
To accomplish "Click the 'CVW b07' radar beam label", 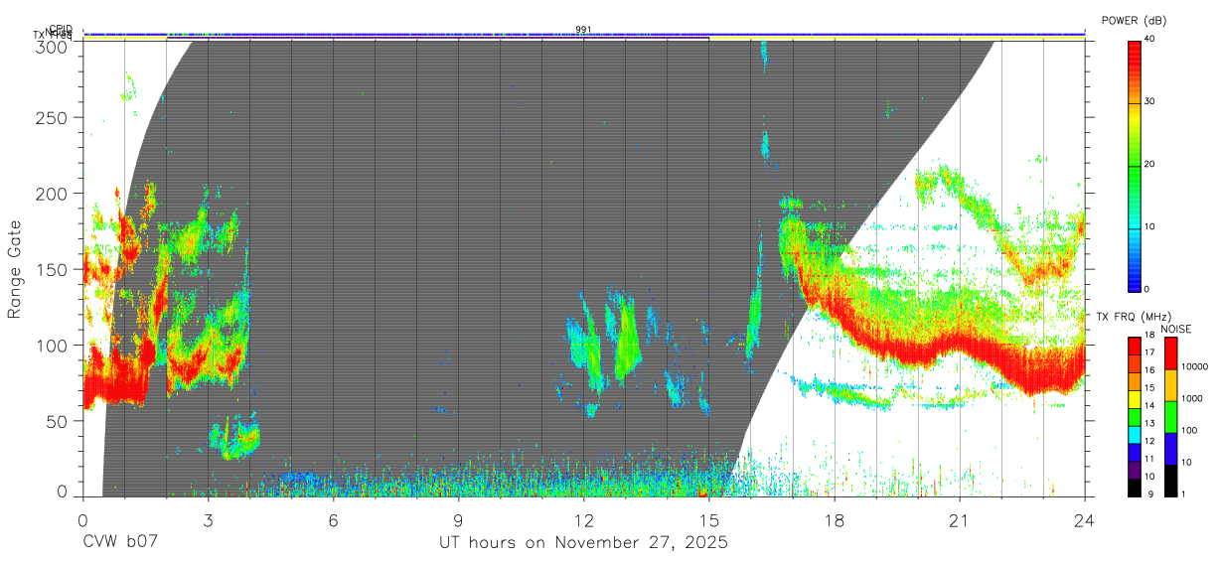I will [120, 542].
